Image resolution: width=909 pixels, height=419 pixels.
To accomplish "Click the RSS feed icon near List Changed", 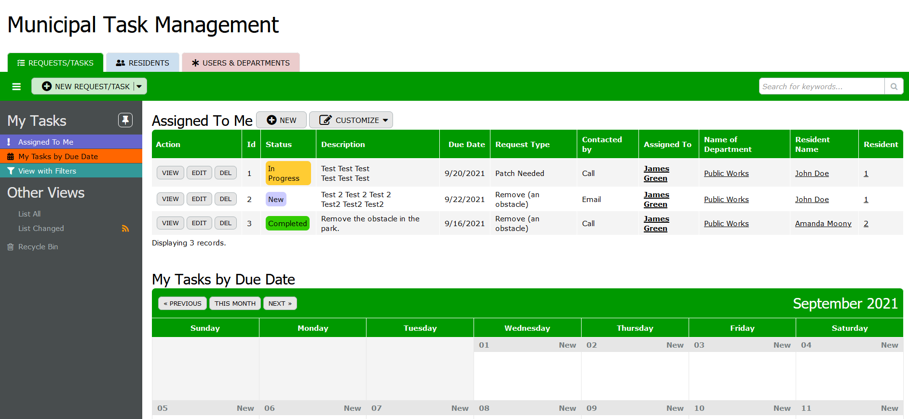I will 125,229.
